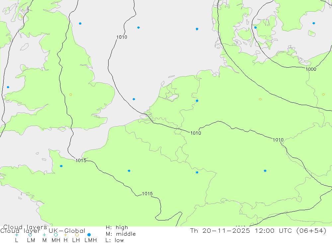
Task: Click the blue open-circle LM legend symbol
Action: (30, 235)
